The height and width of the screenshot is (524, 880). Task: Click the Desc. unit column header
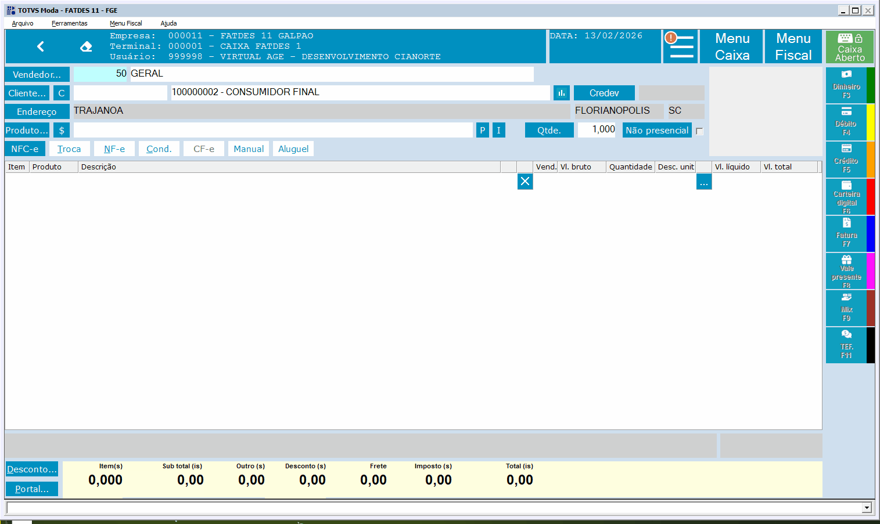[675, 167]
